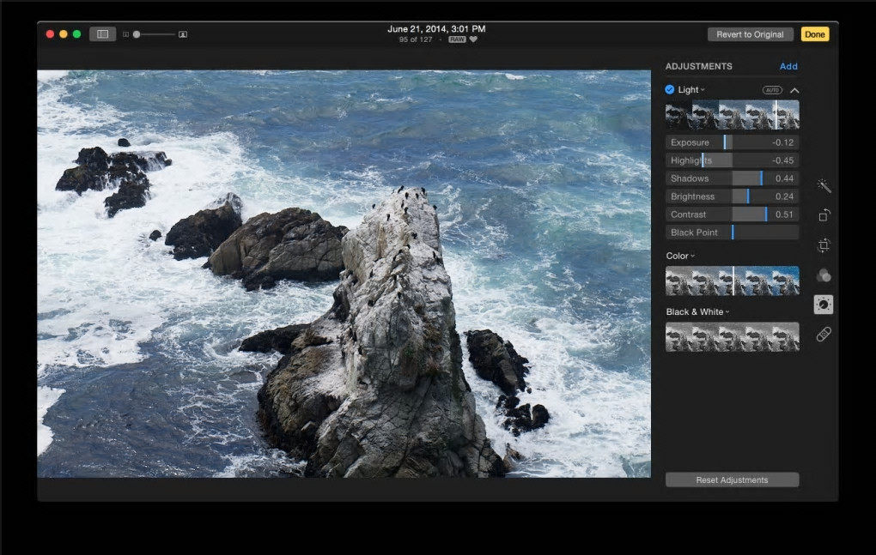Toggle the AUTO light button
The height and width of the screenshot is (555, 876).
coord(772,90)
